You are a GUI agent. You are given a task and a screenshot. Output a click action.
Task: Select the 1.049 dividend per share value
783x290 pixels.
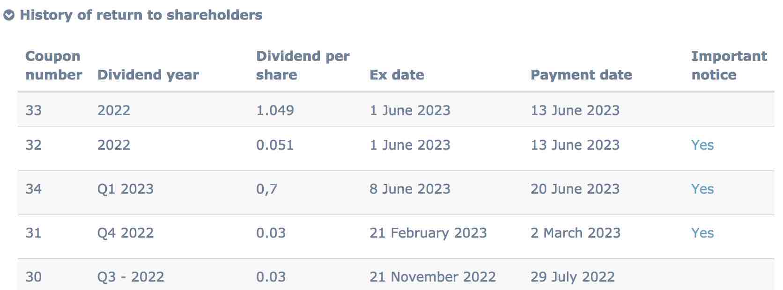(275, 110)
